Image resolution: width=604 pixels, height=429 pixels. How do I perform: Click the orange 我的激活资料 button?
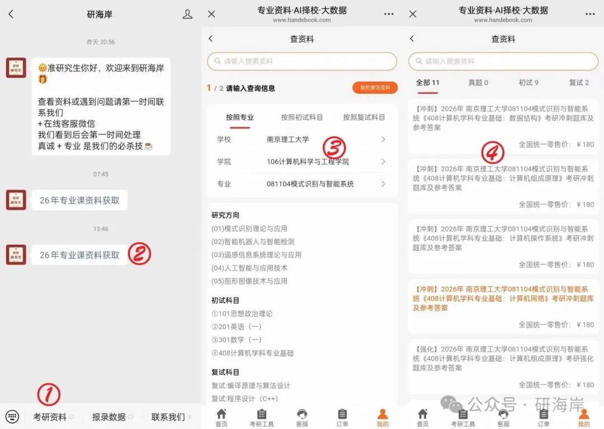[375, 88]
